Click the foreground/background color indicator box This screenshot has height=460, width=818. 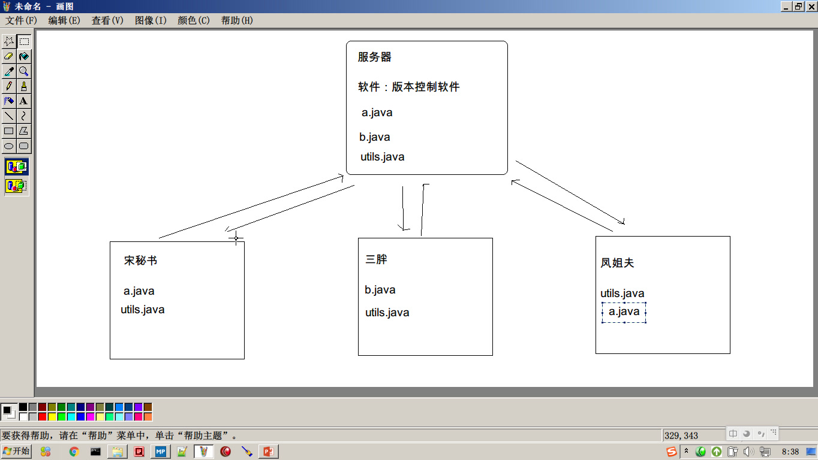coord(9,411)
